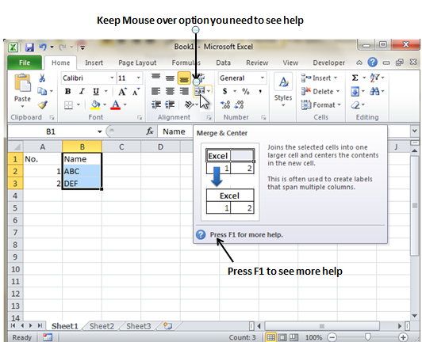422x342 pixels.
Task: Click the text orientation icon
Action: [x=189, y=104]
